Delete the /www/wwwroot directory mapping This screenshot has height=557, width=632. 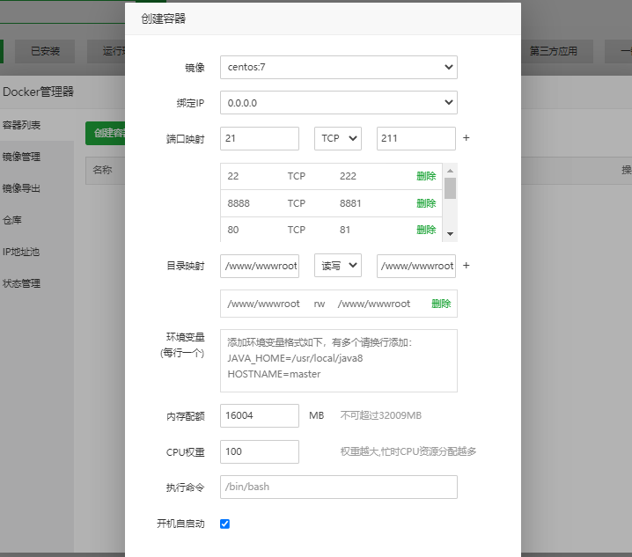(x=441, y=304)
